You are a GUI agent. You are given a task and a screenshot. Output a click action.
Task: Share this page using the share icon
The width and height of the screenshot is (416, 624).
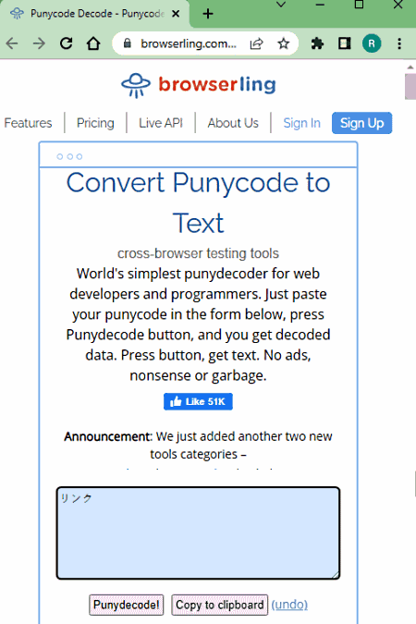256,43
